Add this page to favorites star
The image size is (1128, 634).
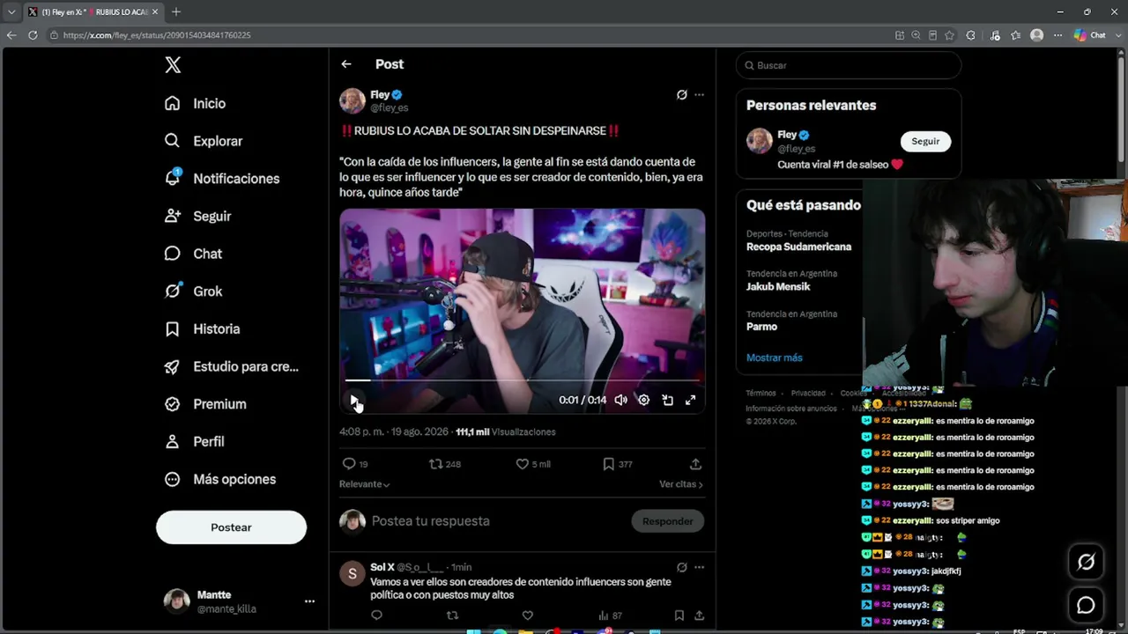click(x=949, y=35)
